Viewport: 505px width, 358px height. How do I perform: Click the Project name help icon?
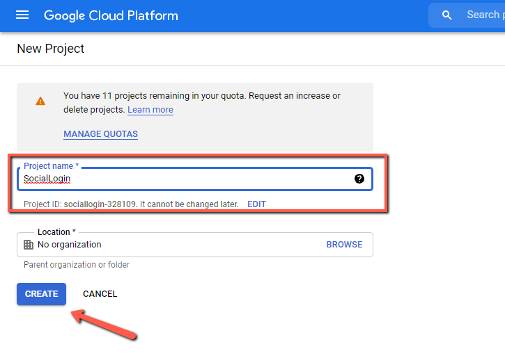tap(359, 179)
